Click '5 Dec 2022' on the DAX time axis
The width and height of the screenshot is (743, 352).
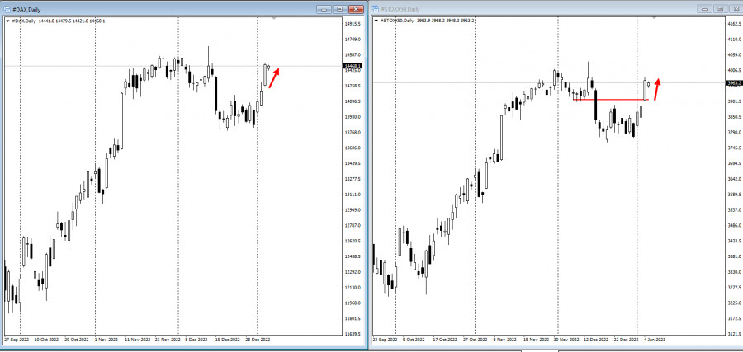coord(196,340)
